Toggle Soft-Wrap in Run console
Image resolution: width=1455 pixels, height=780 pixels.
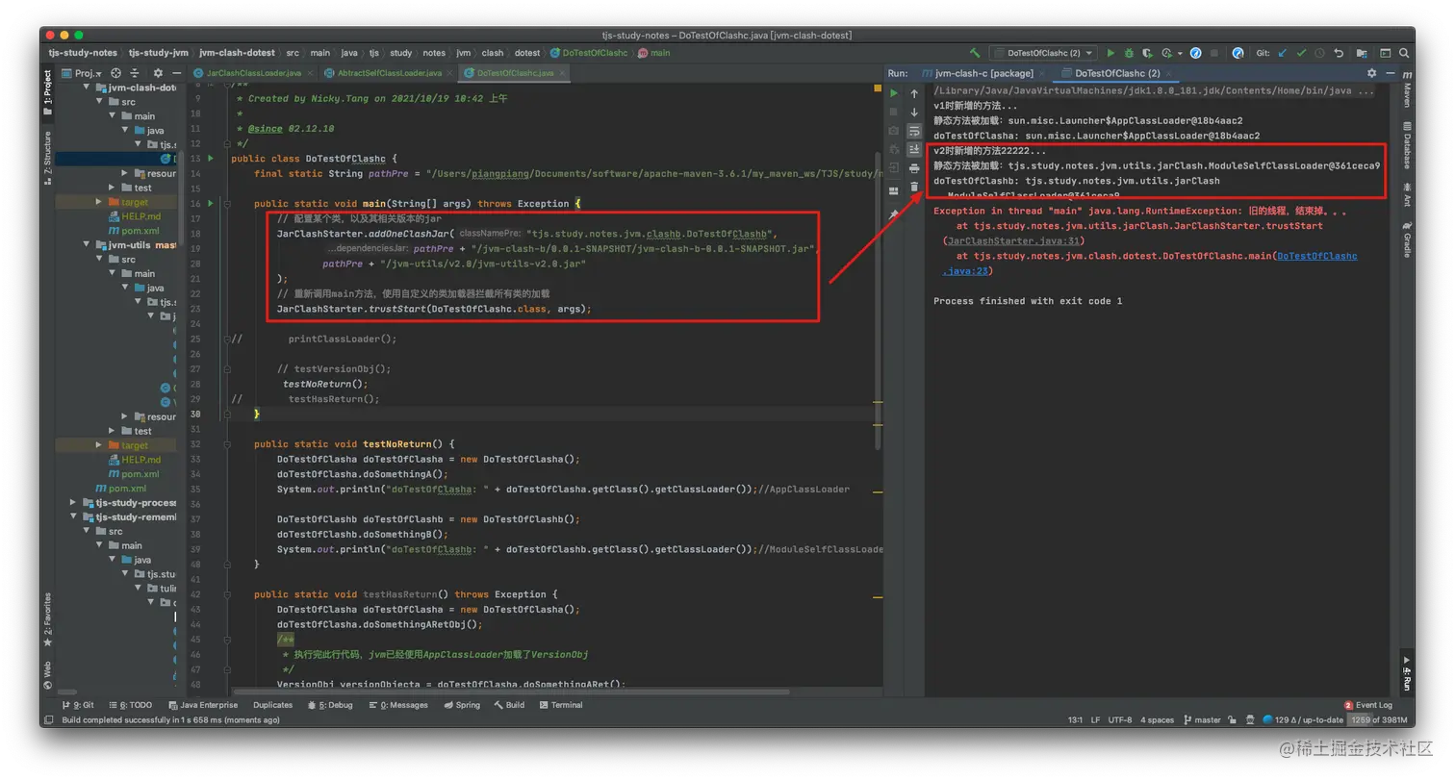(914, 131)
